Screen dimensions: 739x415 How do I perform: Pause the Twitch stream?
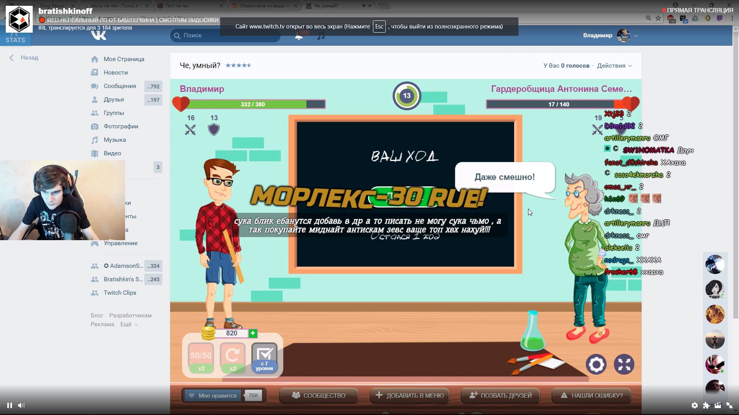10,405
